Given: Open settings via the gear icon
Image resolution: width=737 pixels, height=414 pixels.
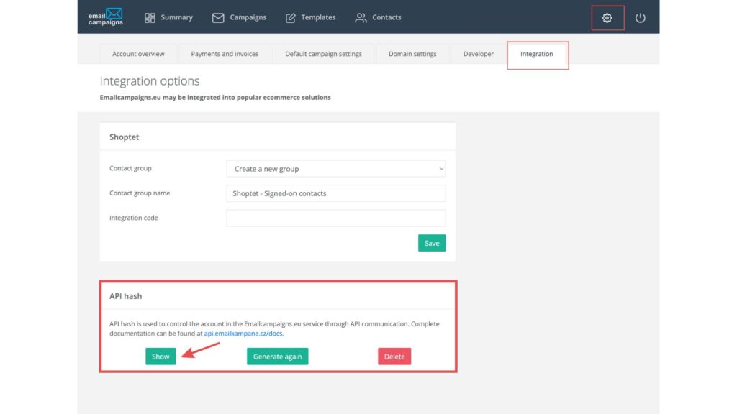Looking at the screenshot, I should [x=607, y=18].
